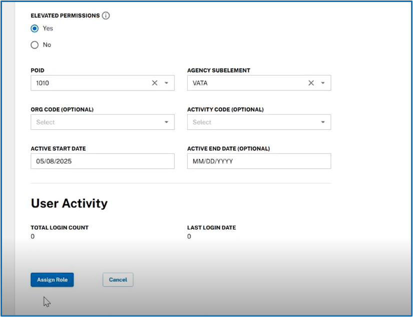Click Cancel to discard the role assignment

[x=118, y=279]
